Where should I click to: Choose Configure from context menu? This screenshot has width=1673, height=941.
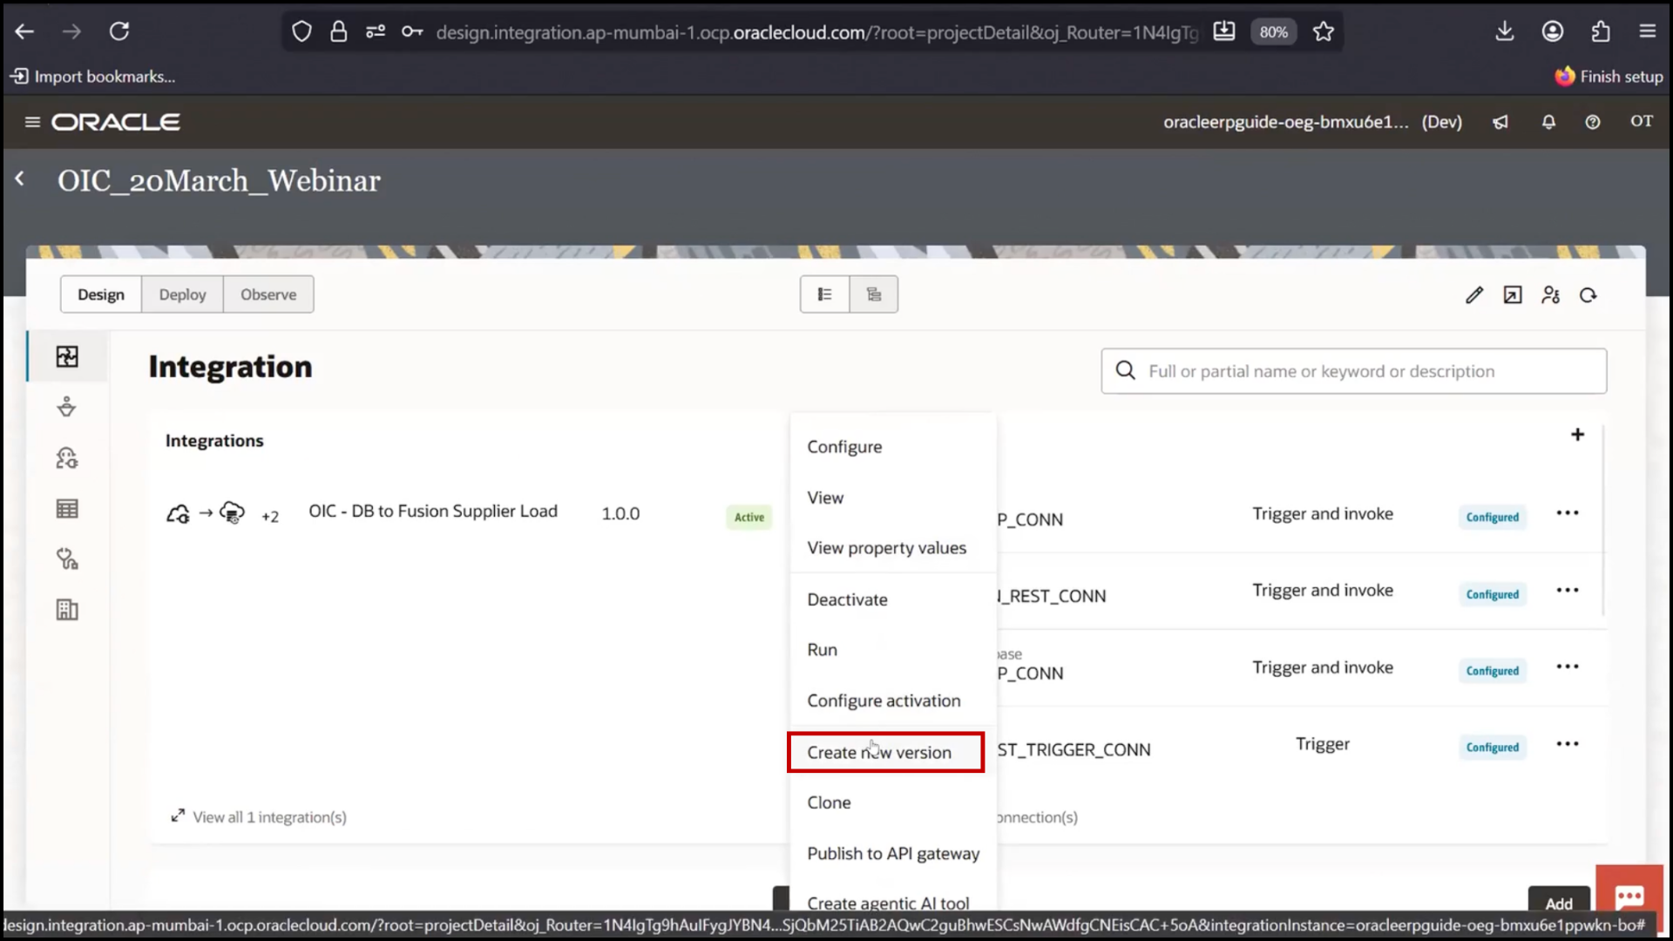point(892,447)
